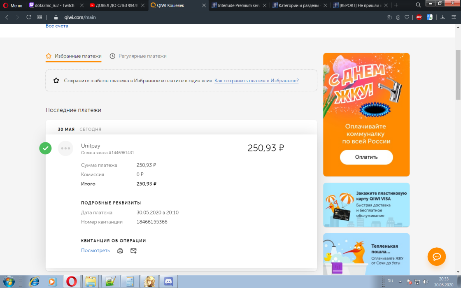Click the browser downloads icon

click(x=443, y=17)
